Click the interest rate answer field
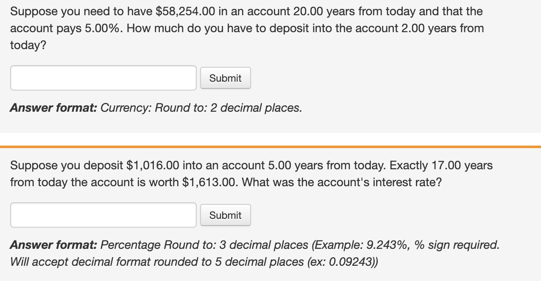This screenshot has height=281, width=541. click(103, 215)
